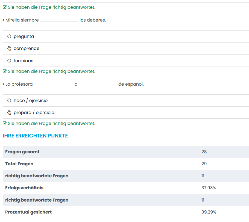
Task: Click the triangle arrow before La profesora
Action: pos(4,84)
